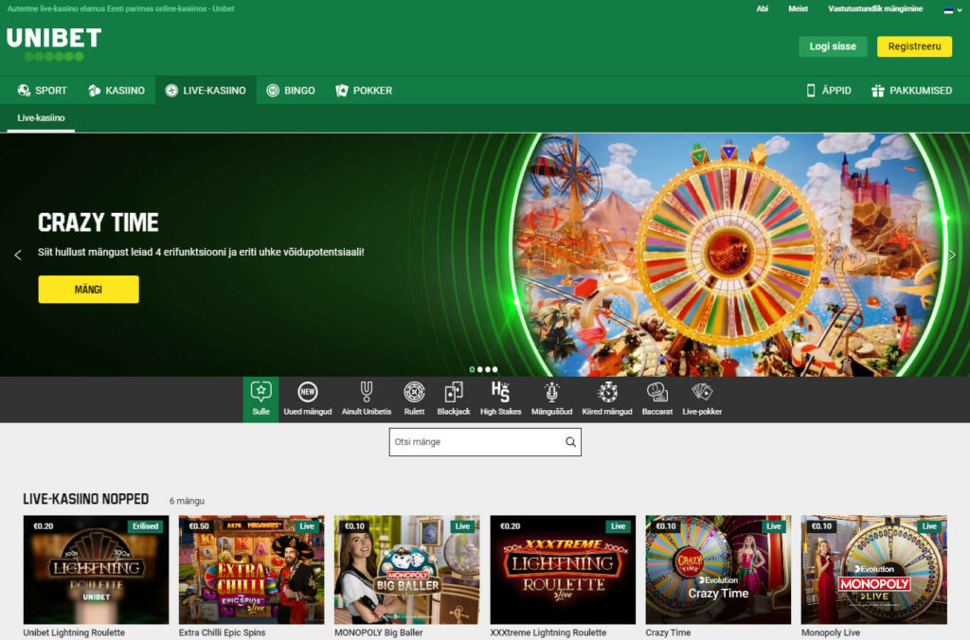
Task: Go to next banner slide arrow
Action: pos(952,255)
